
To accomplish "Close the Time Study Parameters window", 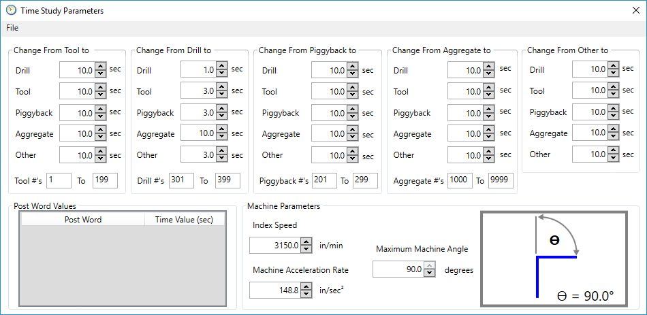I will point(635,10).
